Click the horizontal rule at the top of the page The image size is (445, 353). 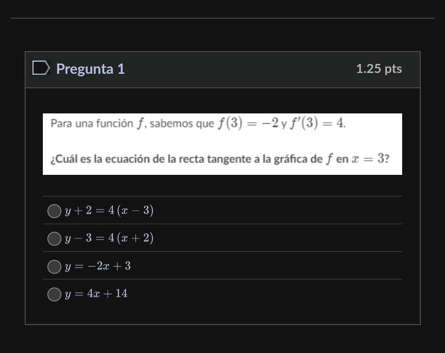point(222,18)
